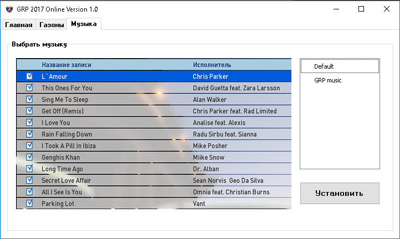400x239 pixels.
Task: Uncheck the I Love You track
Action: point(29,122)
